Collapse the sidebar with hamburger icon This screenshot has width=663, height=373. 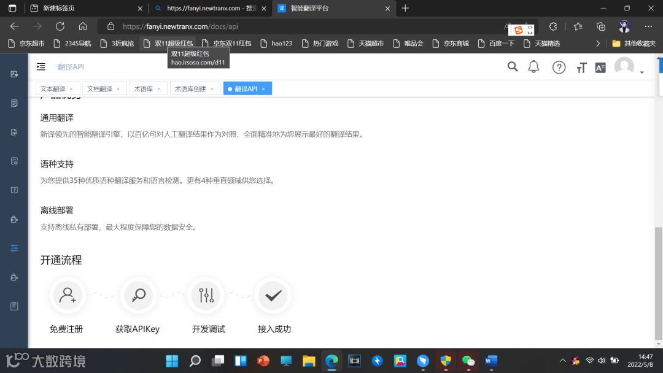click(x=41, y=67)
